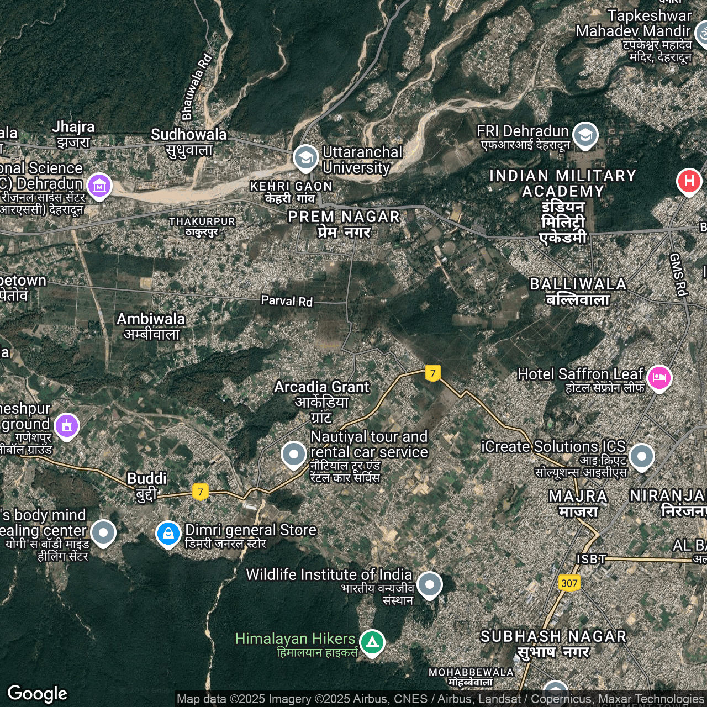Screen dimensions: 707x707
Task: Select the blue Dimri general Store marker
Action: [168, 533]
